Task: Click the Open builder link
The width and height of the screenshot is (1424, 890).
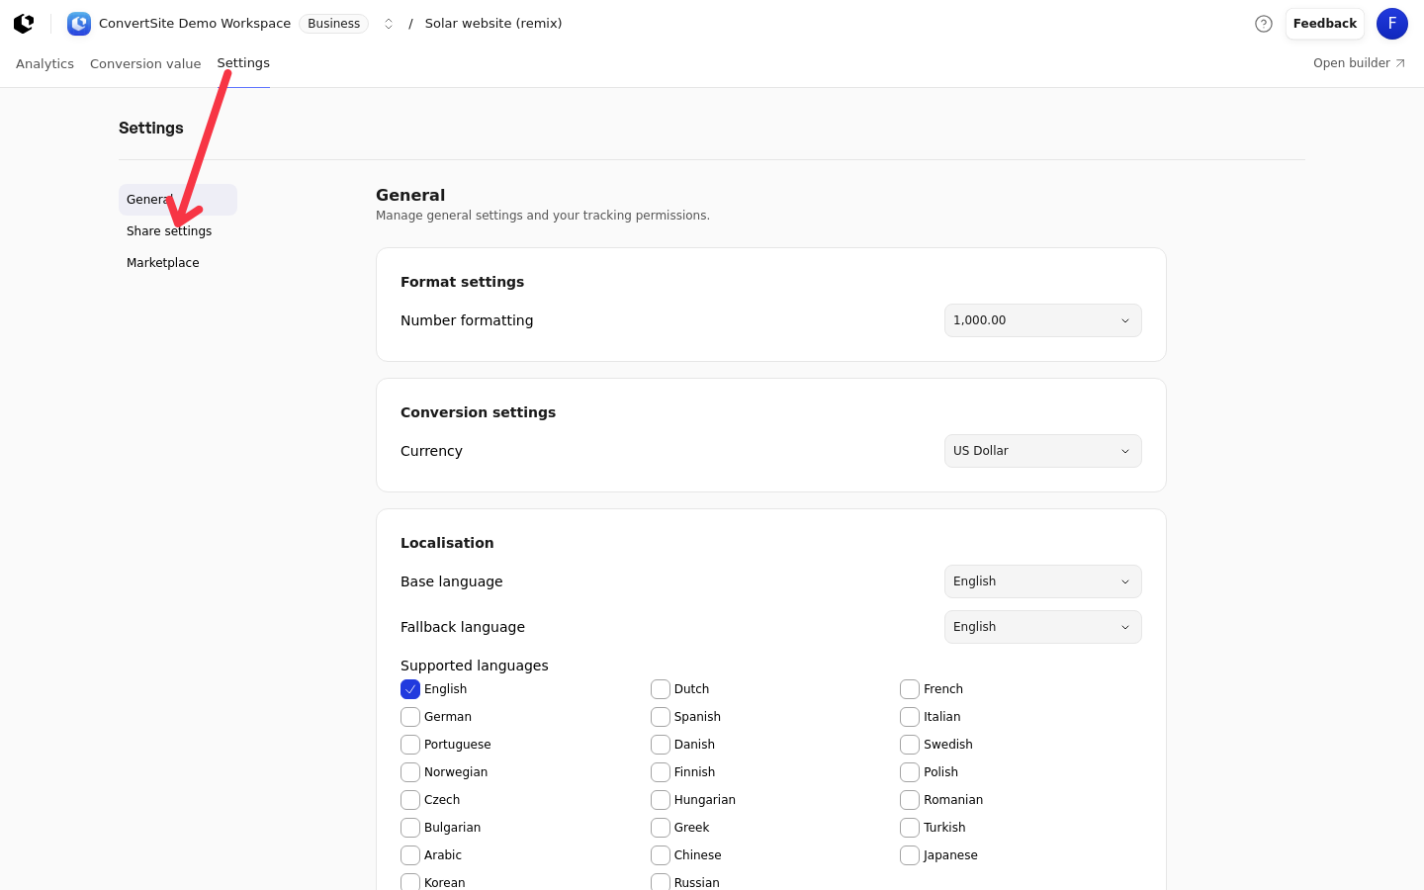Action: [x=1359, y=63]
